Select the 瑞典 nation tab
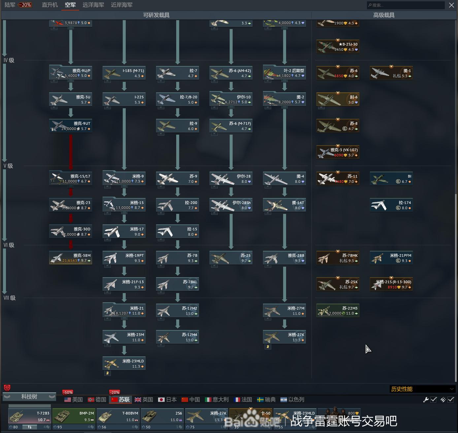458x433 pixels. point(266,400)
